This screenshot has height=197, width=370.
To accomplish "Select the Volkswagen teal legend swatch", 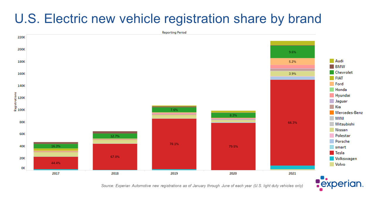I will point(332,159).
